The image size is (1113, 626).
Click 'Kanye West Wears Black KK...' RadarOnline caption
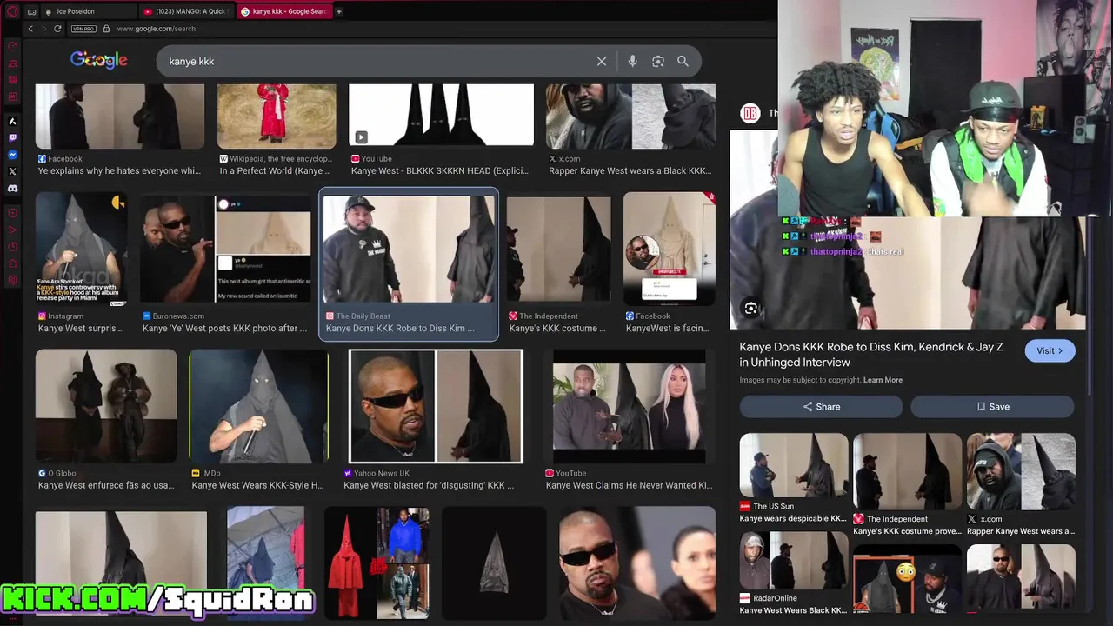click(x=793, y=610)
